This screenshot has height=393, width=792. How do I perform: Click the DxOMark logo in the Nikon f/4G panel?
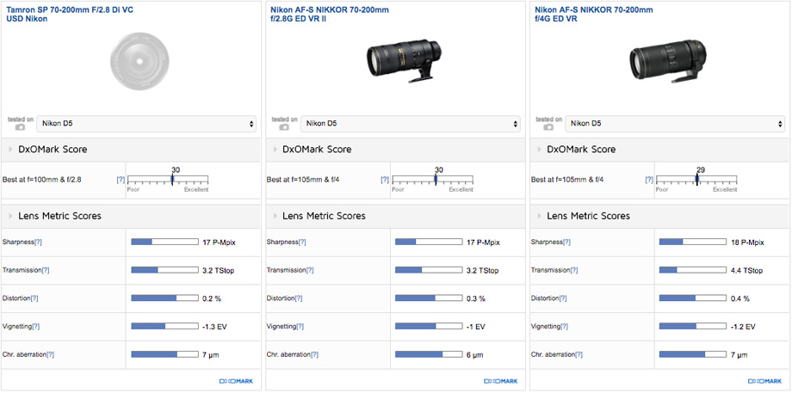(x=765, y=382)
